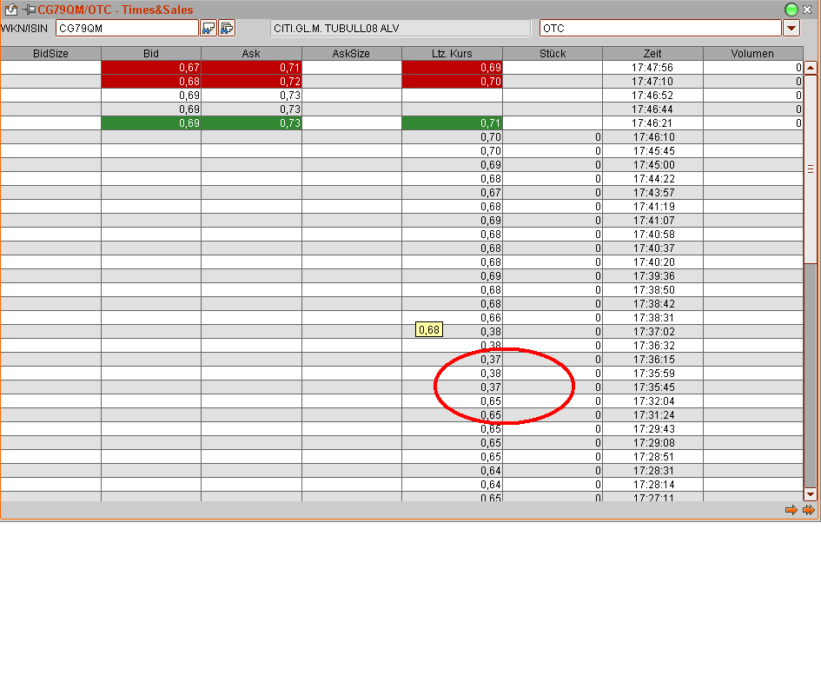821x695 pixels.
Task: Click the yellow 0,68 price tooltip label
Action: [429, 330]
